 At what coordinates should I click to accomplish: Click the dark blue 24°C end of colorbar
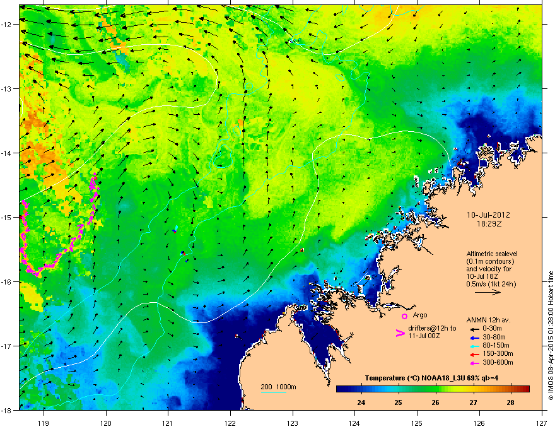tap(342, 389)
